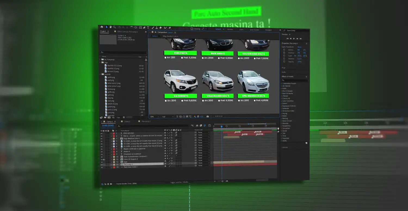The image size is (408, 211).
Task: Click the timeline zoom slider handle
Action: pos(222,181)
